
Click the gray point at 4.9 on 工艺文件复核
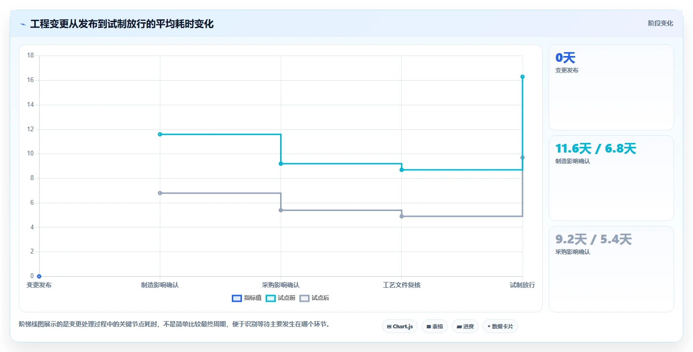(x=401, y=216)
